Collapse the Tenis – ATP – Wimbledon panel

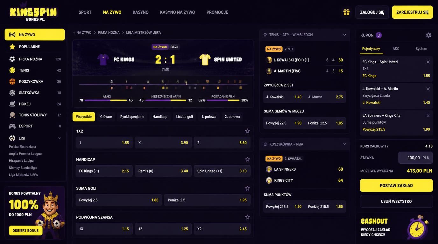pos(344,35)
